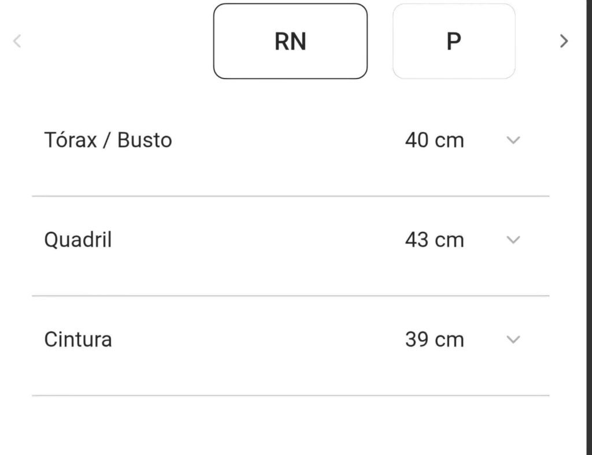This screenshot has width=592, height=455.
Task: Go to previous sizes with left arrow
Action: click(17, 41)
